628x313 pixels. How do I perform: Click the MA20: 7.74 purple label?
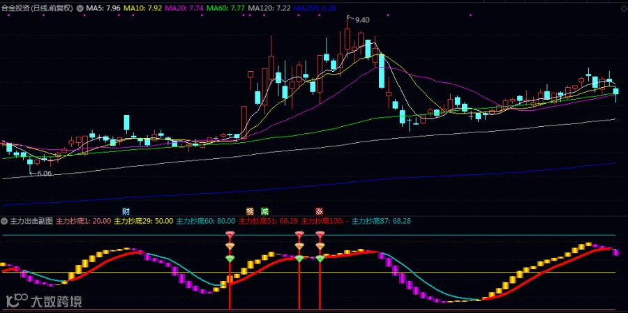(x=185, y=8)
